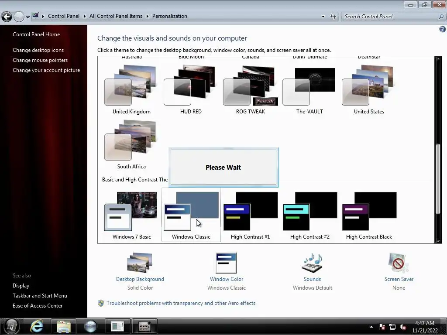
Task: Launch Internet Explorer from taskbar
Action: [x=37, y=326]
